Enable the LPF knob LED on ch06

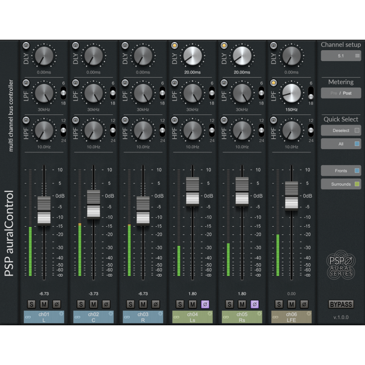pos(274,83)
